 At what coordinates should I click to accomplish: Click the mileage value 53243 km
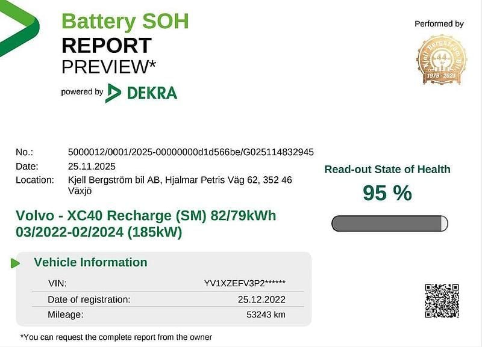pyautogui.click(x=265, y=314)
